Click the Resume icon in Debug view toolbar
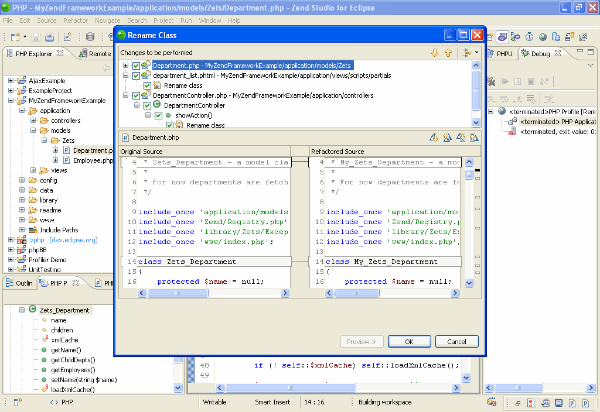The image size is (600, 412). 504,81
